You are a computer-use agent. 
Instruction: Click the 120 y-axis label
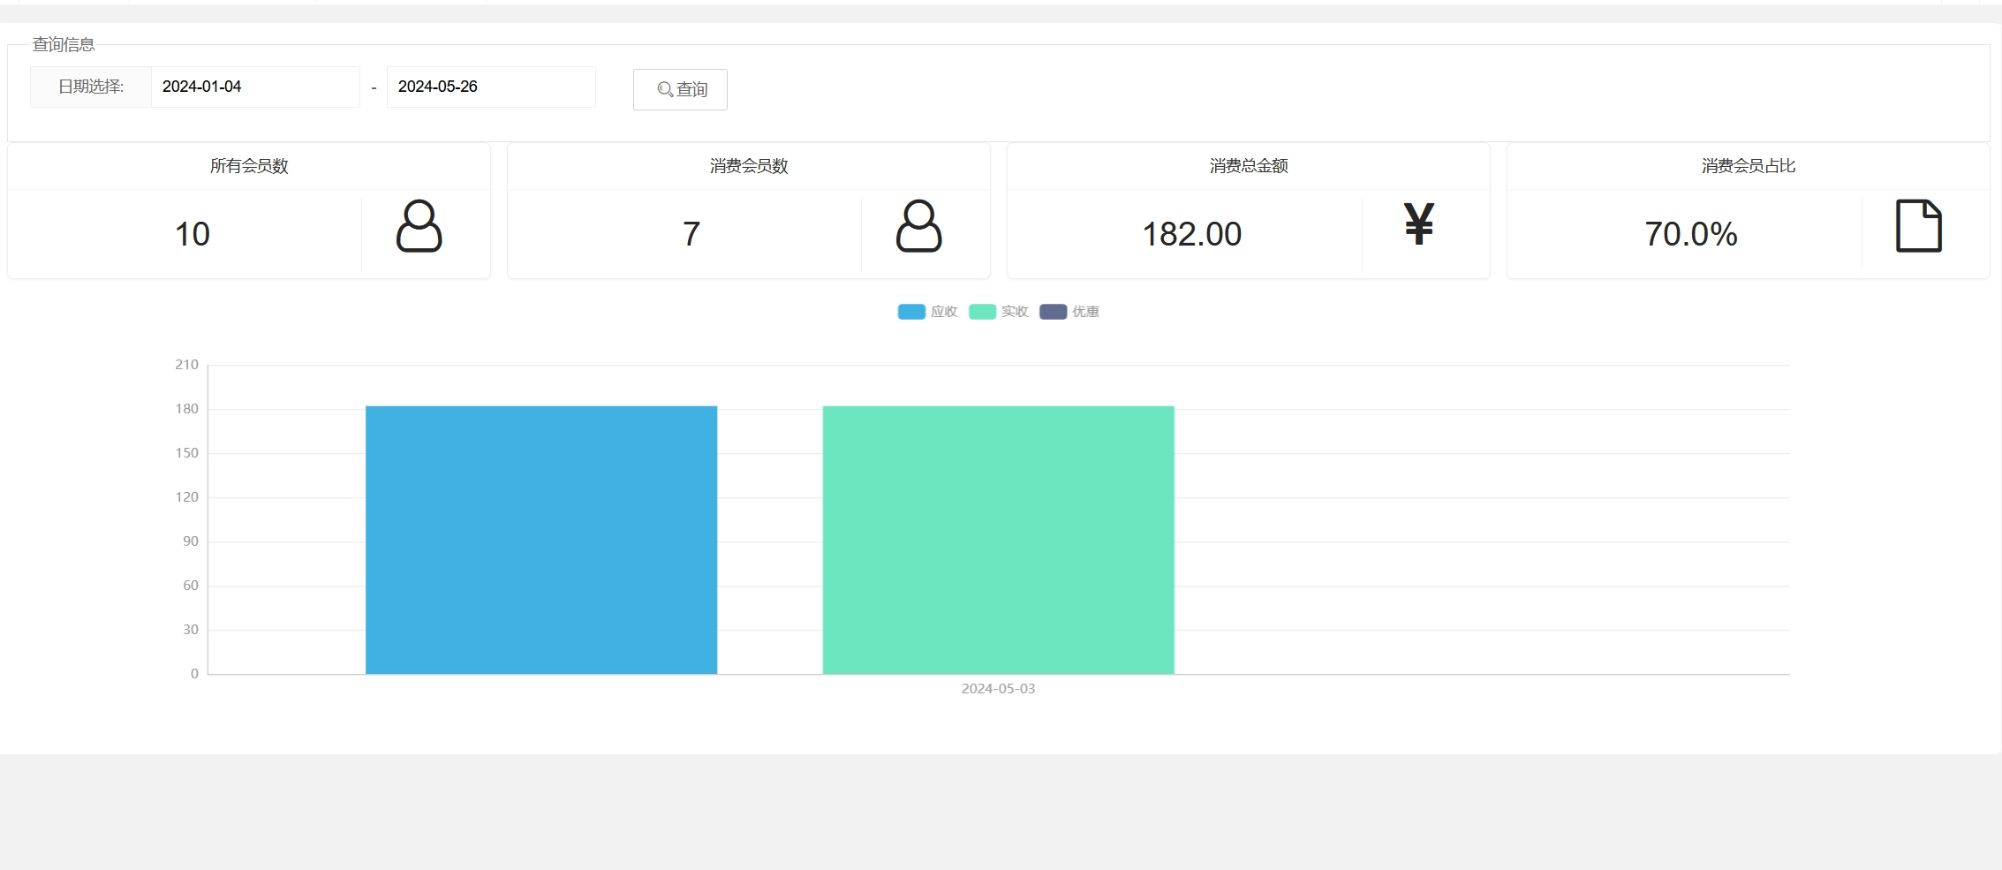click(x=187, y=497)
